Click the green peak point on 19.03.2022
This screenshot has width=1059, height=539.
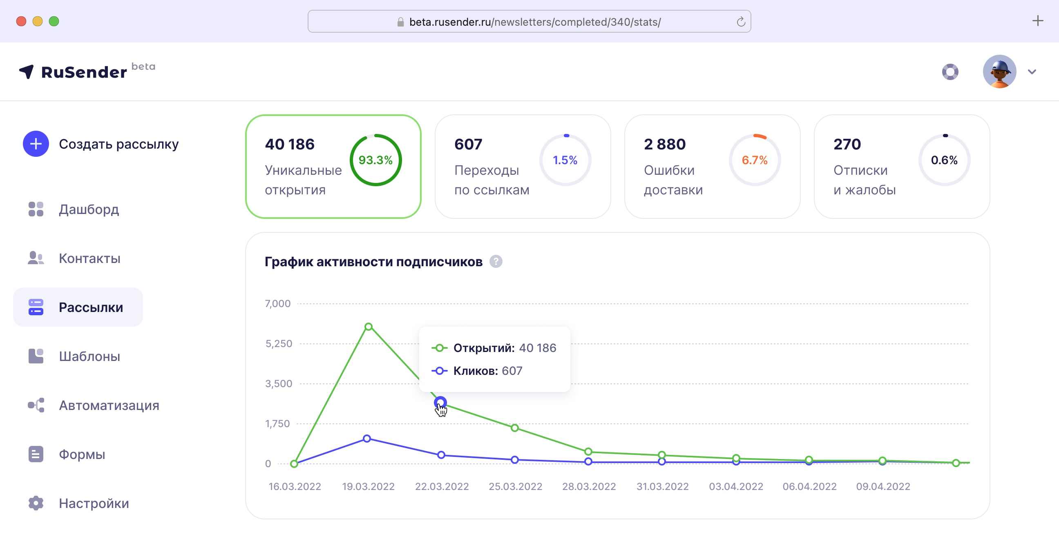369,327
